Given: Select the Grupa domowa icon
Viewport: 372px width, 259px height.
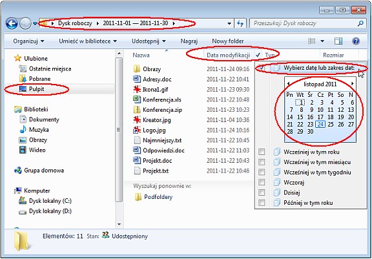Looking at the screenshot, I should coord(18,171).
